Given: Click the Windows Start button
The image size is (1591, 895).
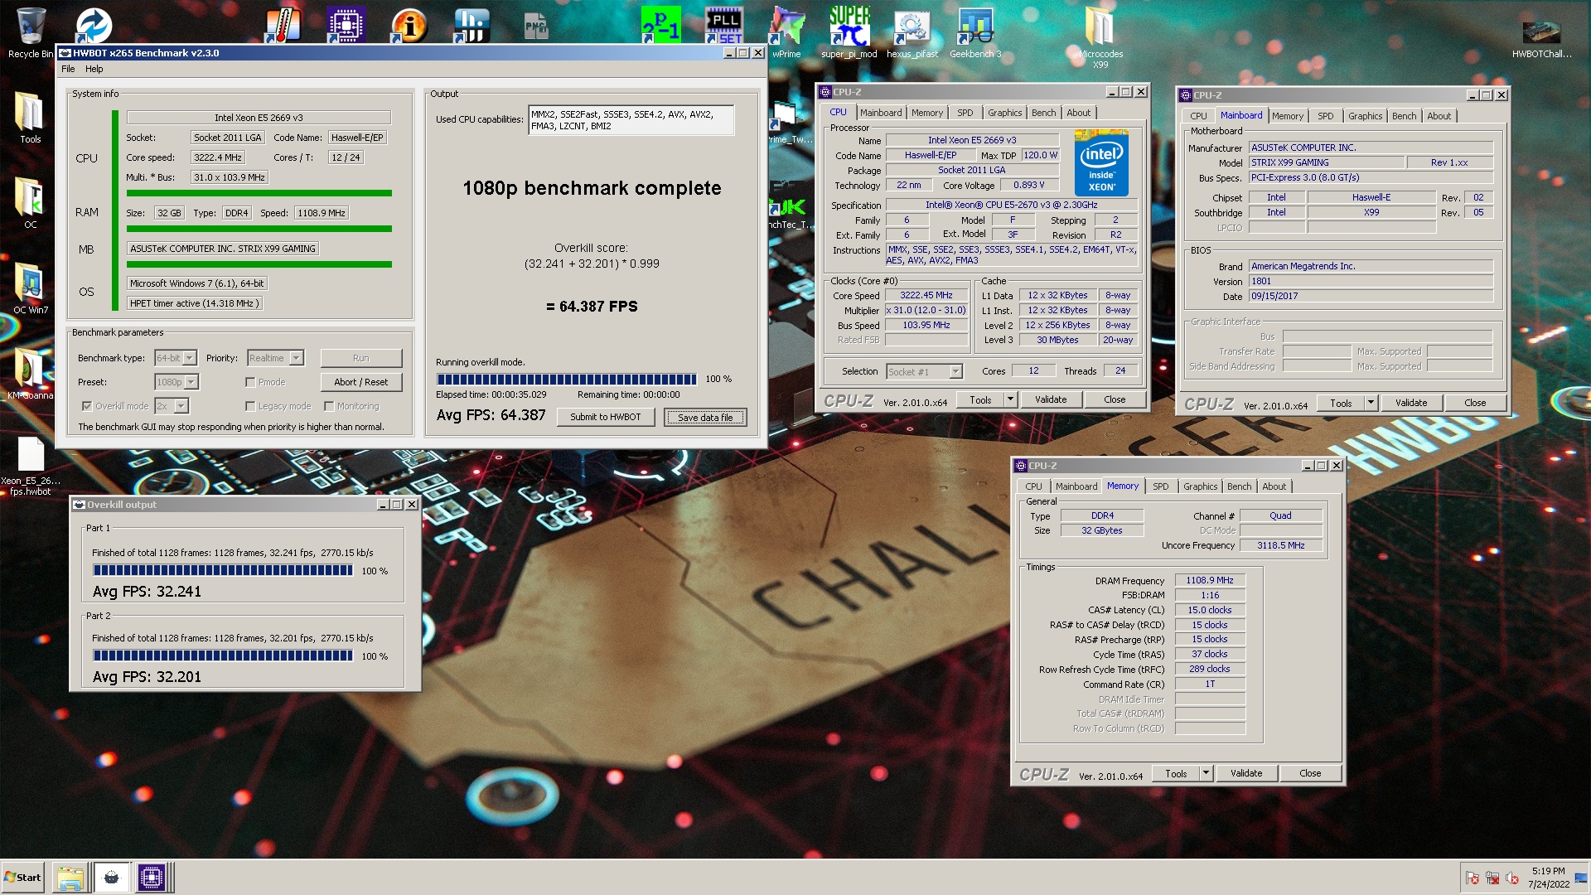Looking at the screenshot, I should [22, 878].
